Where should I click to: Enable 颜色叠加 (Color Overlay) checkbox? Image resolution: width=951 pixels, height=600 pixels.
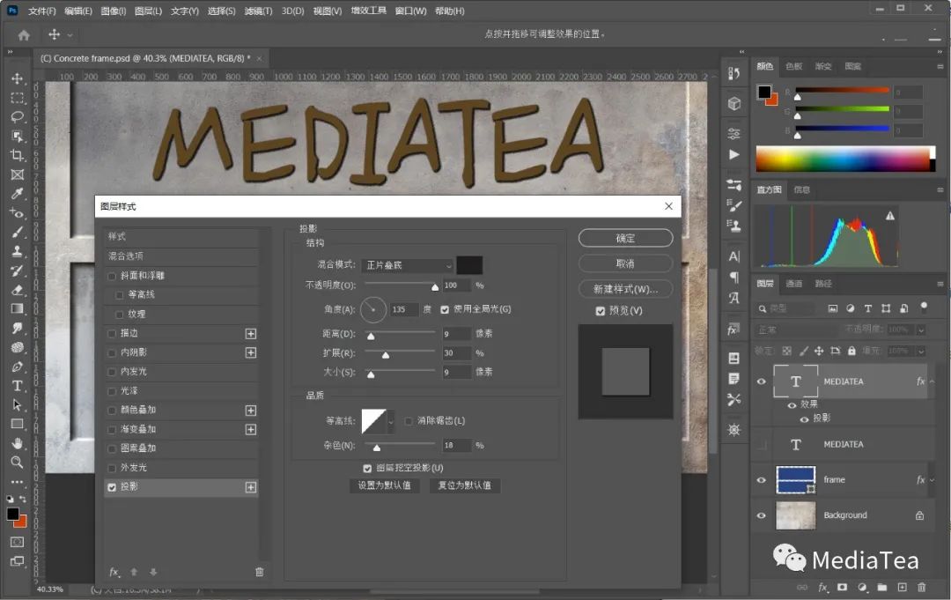pos(112,410)
